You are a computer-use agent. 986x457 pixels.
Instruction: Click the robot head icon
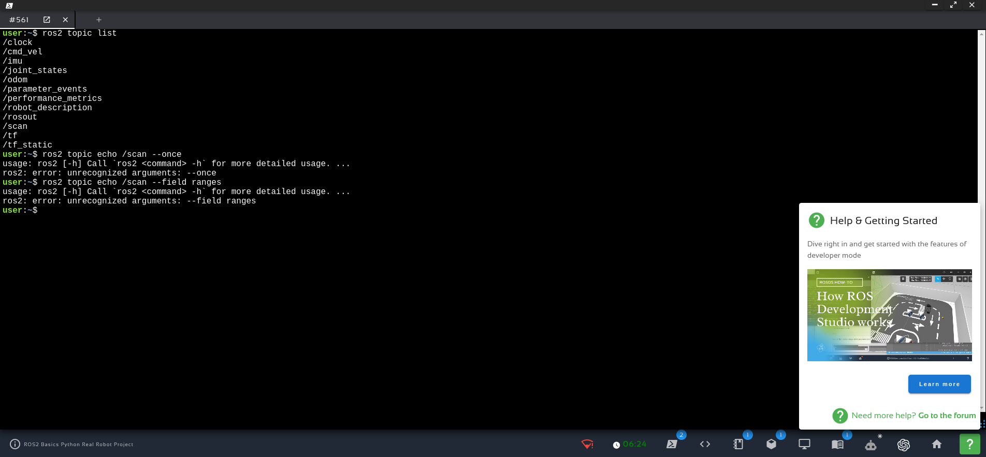(871, 445)
